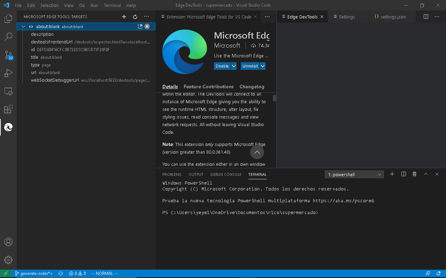The width and height of the screenshot is (446, 278).
Task: Open the File menu
Action: (x=18, y=5)
